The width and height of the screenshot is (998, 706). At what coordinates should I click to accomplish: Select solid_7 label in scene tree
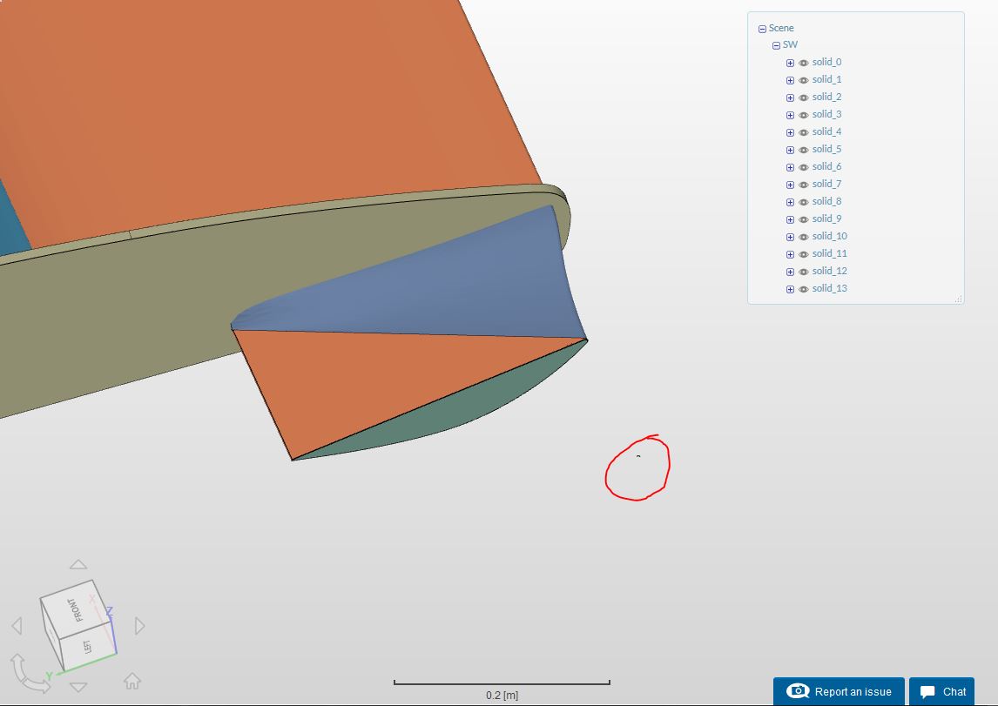tap(826, 184)
